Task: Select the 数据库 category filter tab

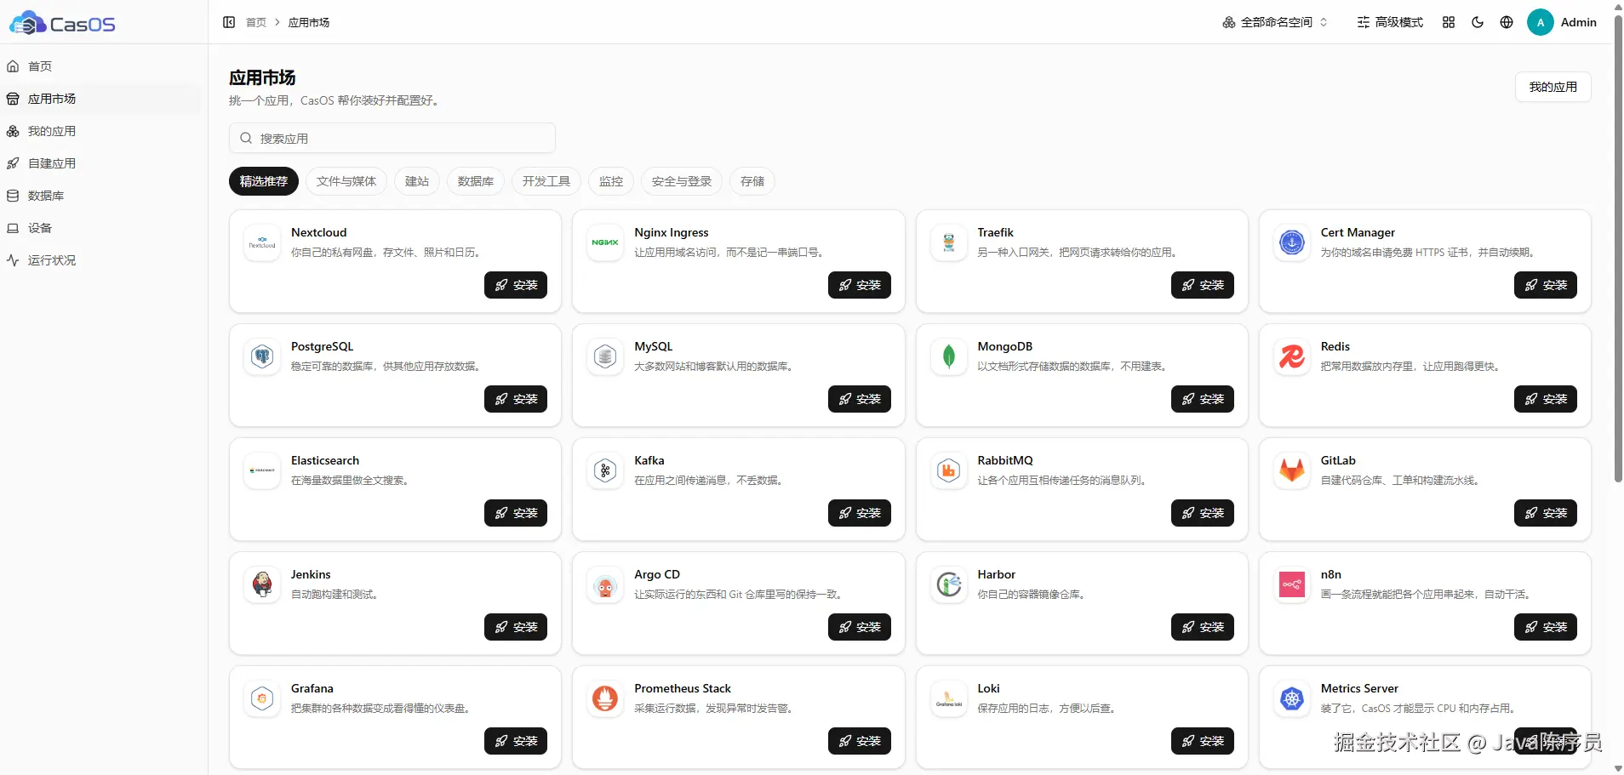Action: [476, 181]
